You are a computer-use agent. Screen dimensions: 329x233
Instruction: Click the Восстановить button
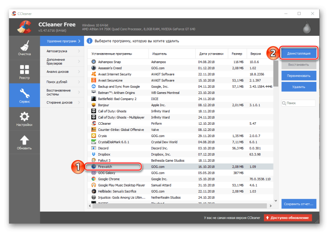299,65
